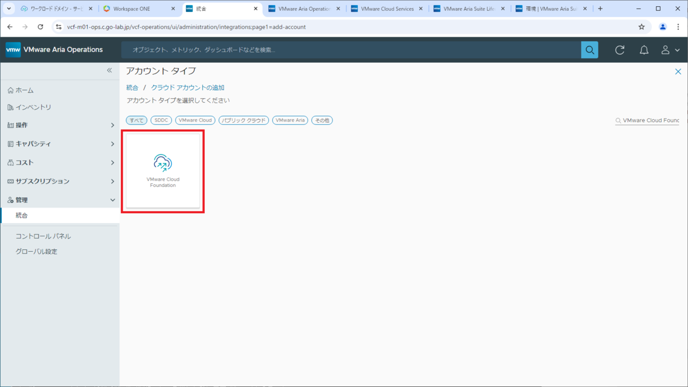Collapse the left navigation with double-chevron

[110, 70]
